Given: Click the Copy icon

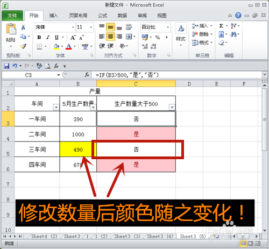Looking at the screenshot, I should (23, 37).
